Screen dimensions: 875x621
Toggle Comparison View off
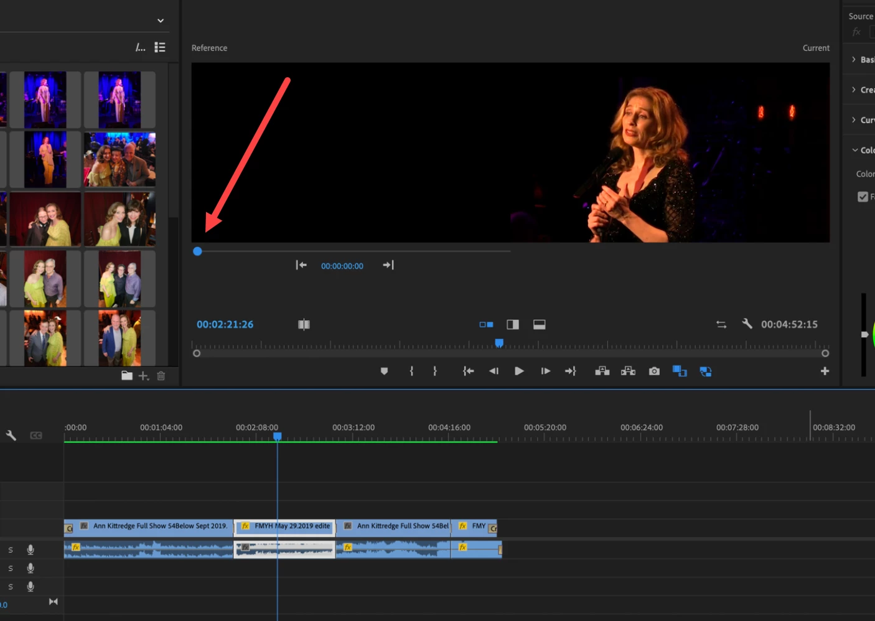tap(680, 371)
